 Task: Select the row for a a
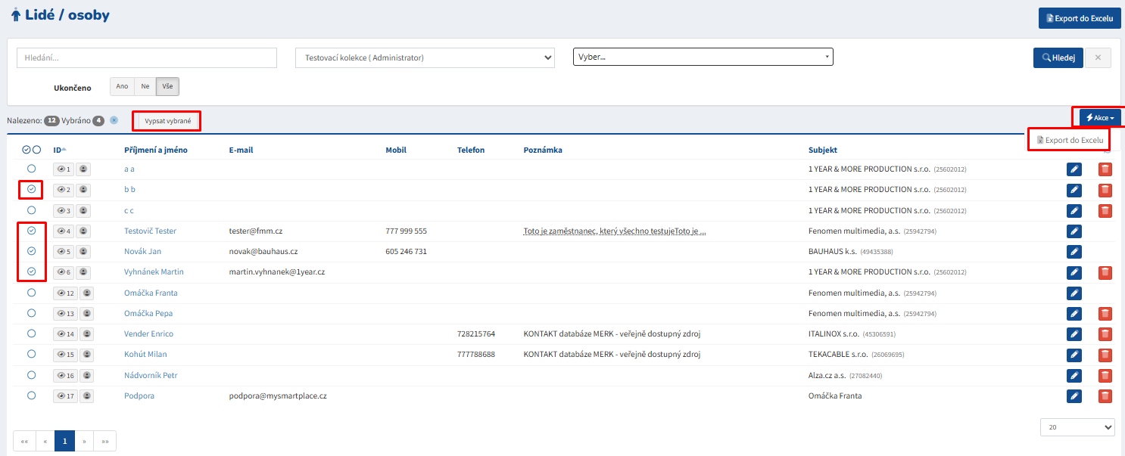pyautogui.click(x=31, y=169)
